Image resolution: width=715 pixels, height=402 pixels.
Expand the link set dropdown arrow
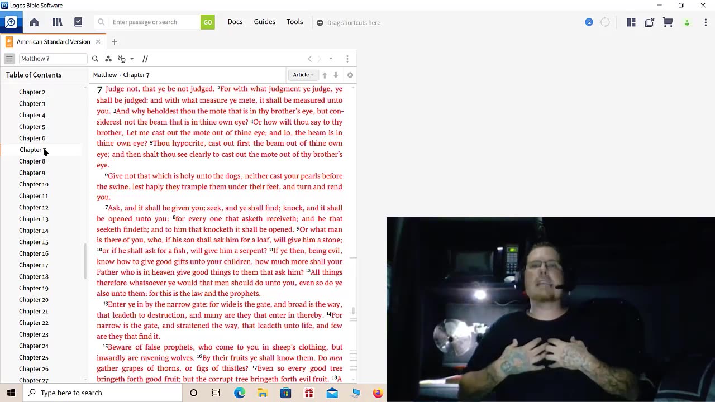pos(132,59)
